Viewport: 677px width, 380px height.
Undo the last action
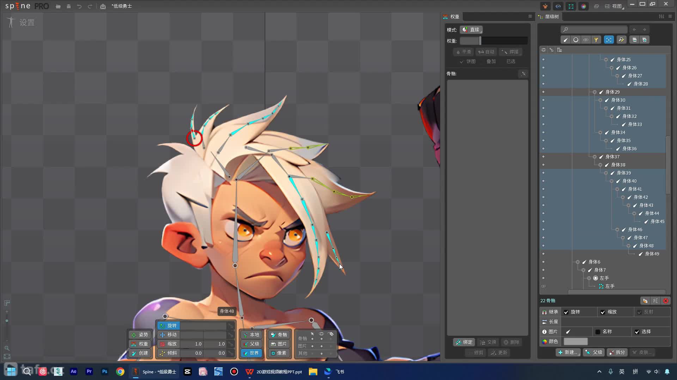(x=79, y=6)
